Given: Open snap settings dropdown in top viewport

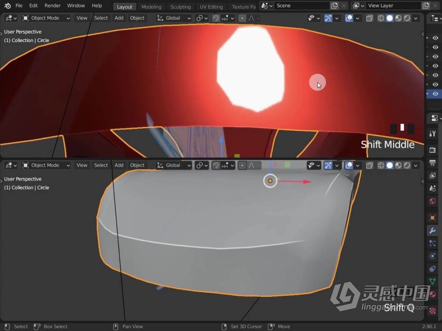Looking at the screenshot, I should pyautogui.click(x=228, y=19).
